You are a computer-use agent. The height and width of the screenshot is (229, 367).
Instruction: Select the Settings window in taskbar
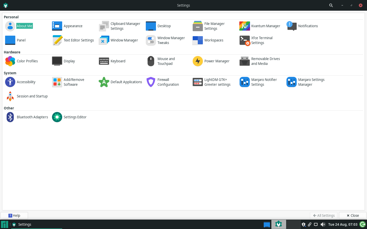click(24, 224)
